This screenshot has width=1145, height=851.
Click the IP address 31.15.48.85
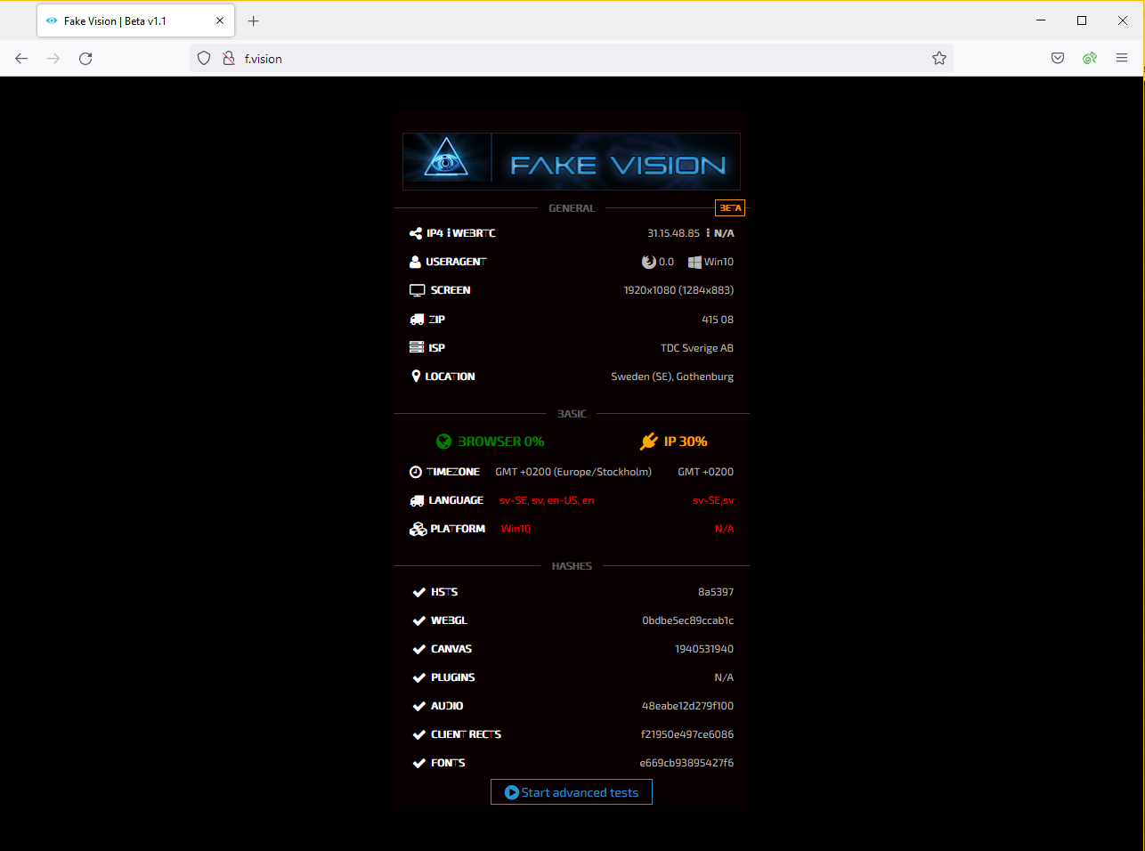[673, 233]
